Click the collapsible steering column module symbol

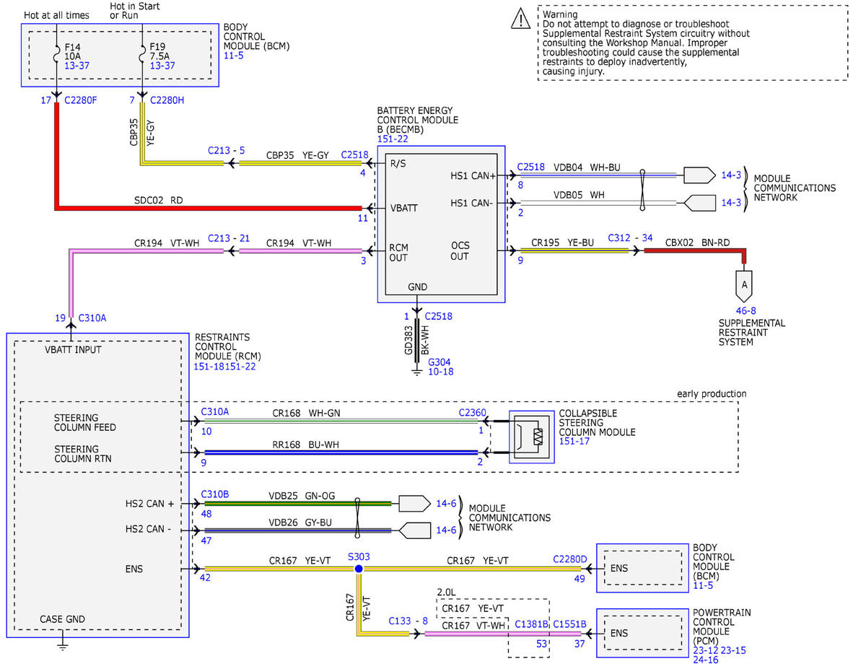click(533, 437)
